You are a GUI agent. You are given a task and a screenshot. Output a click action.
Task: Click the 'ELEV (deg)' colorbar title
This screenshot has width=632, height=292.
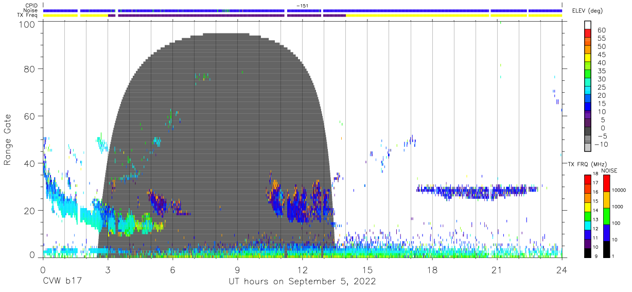pos(588,11)
